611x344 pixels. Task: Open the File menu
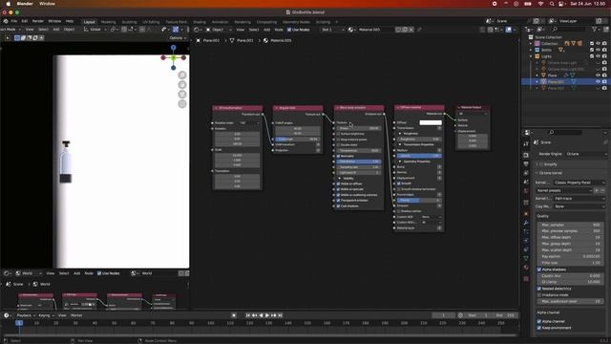coord(14,21)
